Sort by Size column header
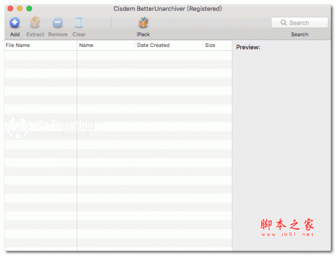 tap(217, 45)
